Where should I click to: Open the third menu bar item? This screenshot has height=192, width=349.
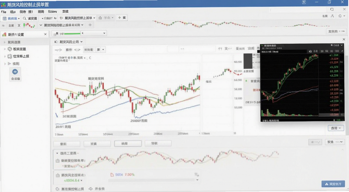coord(23,12)
